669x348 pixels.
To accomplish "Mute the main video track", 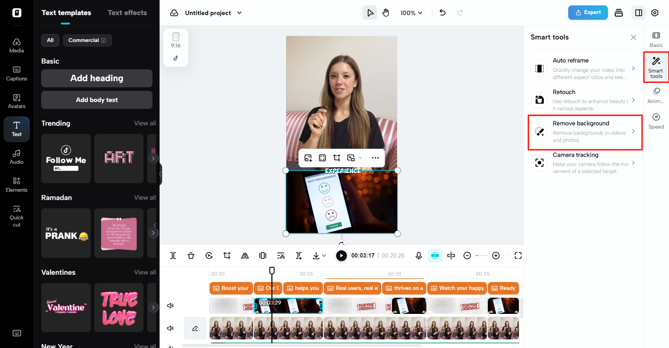I will pos(170,328).
